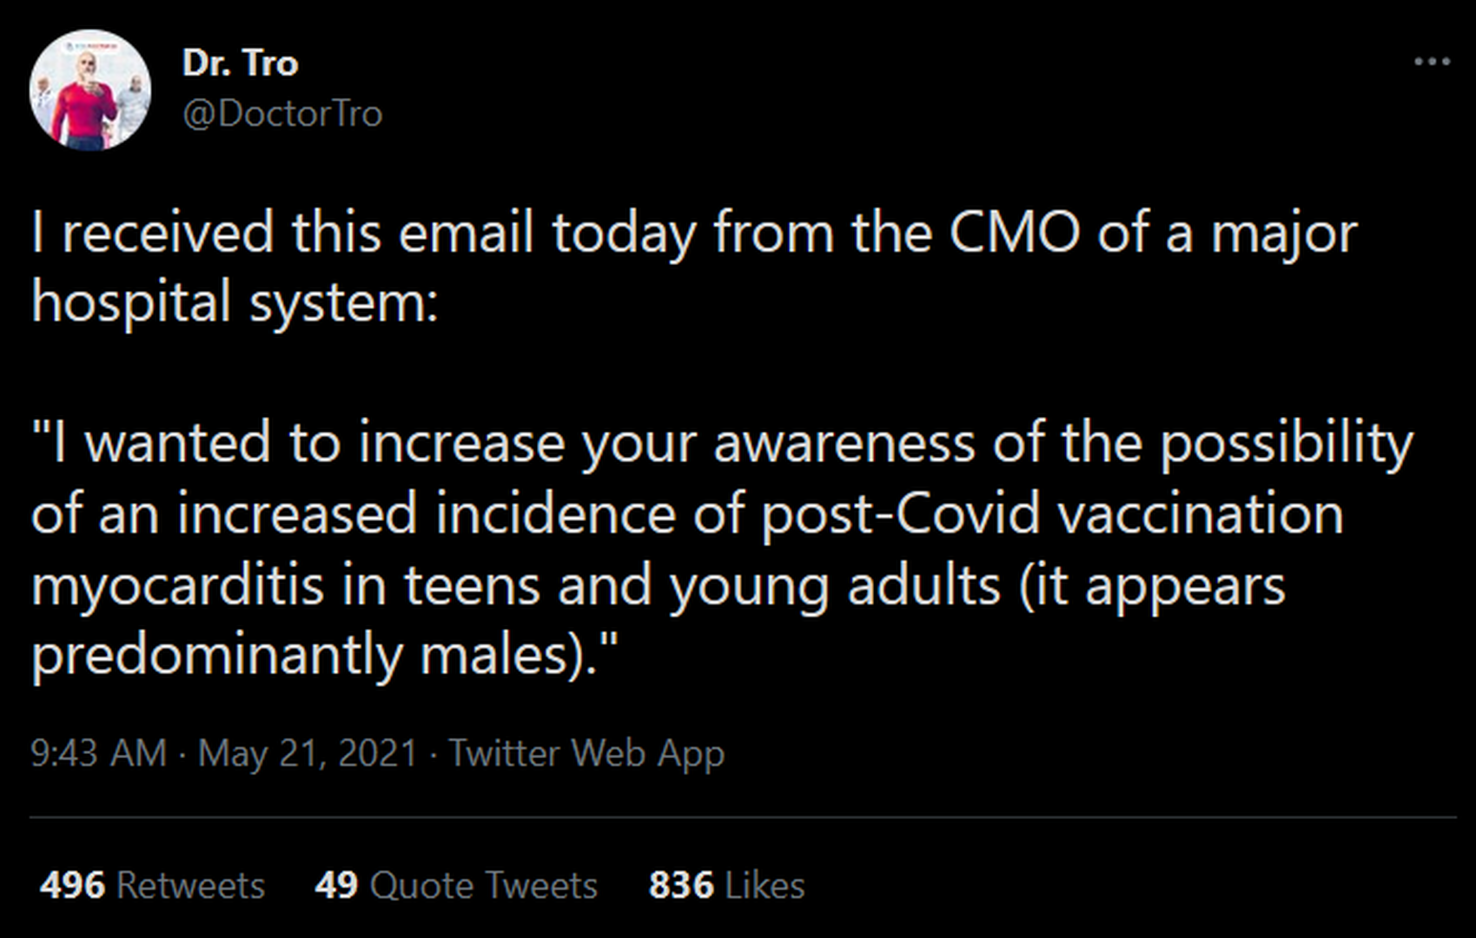Click Dr. Tro's profile avatar picture
1476x938 pixels.
(90, 89)
